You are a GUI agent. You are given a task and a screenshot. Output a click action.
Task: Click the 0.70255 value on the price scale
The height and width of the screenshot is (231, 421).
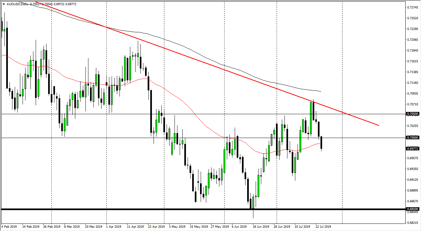tap(412, 126)
